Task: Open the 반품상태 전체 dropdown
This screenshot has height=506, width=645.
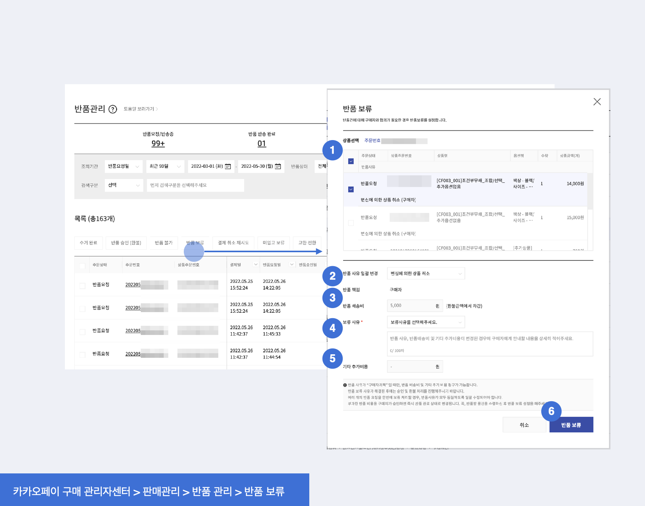Action: [x=321, y=166]
